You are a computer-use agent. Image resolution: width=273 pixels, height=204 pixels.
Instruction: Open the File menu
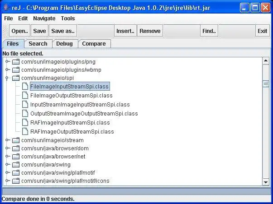9,19
